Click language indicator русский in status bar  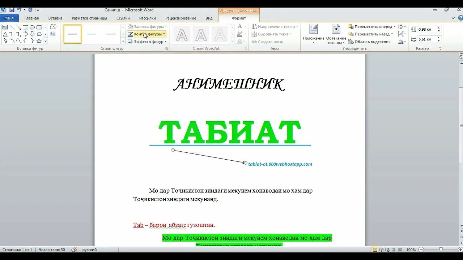pyautogui.click(x=89, y=250)
